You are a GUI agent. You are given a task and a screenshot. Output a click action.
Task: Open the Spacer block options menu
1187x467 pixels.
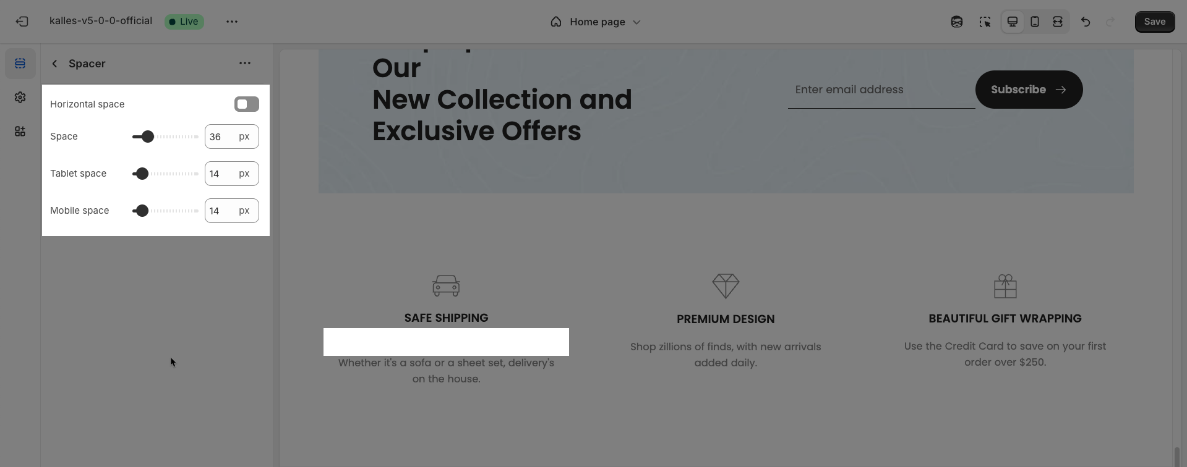(245, 63)
